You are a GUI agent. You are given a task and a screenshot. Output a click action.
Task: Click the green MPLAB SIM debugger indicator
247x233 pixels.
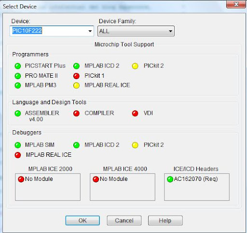tap(18, 145)
